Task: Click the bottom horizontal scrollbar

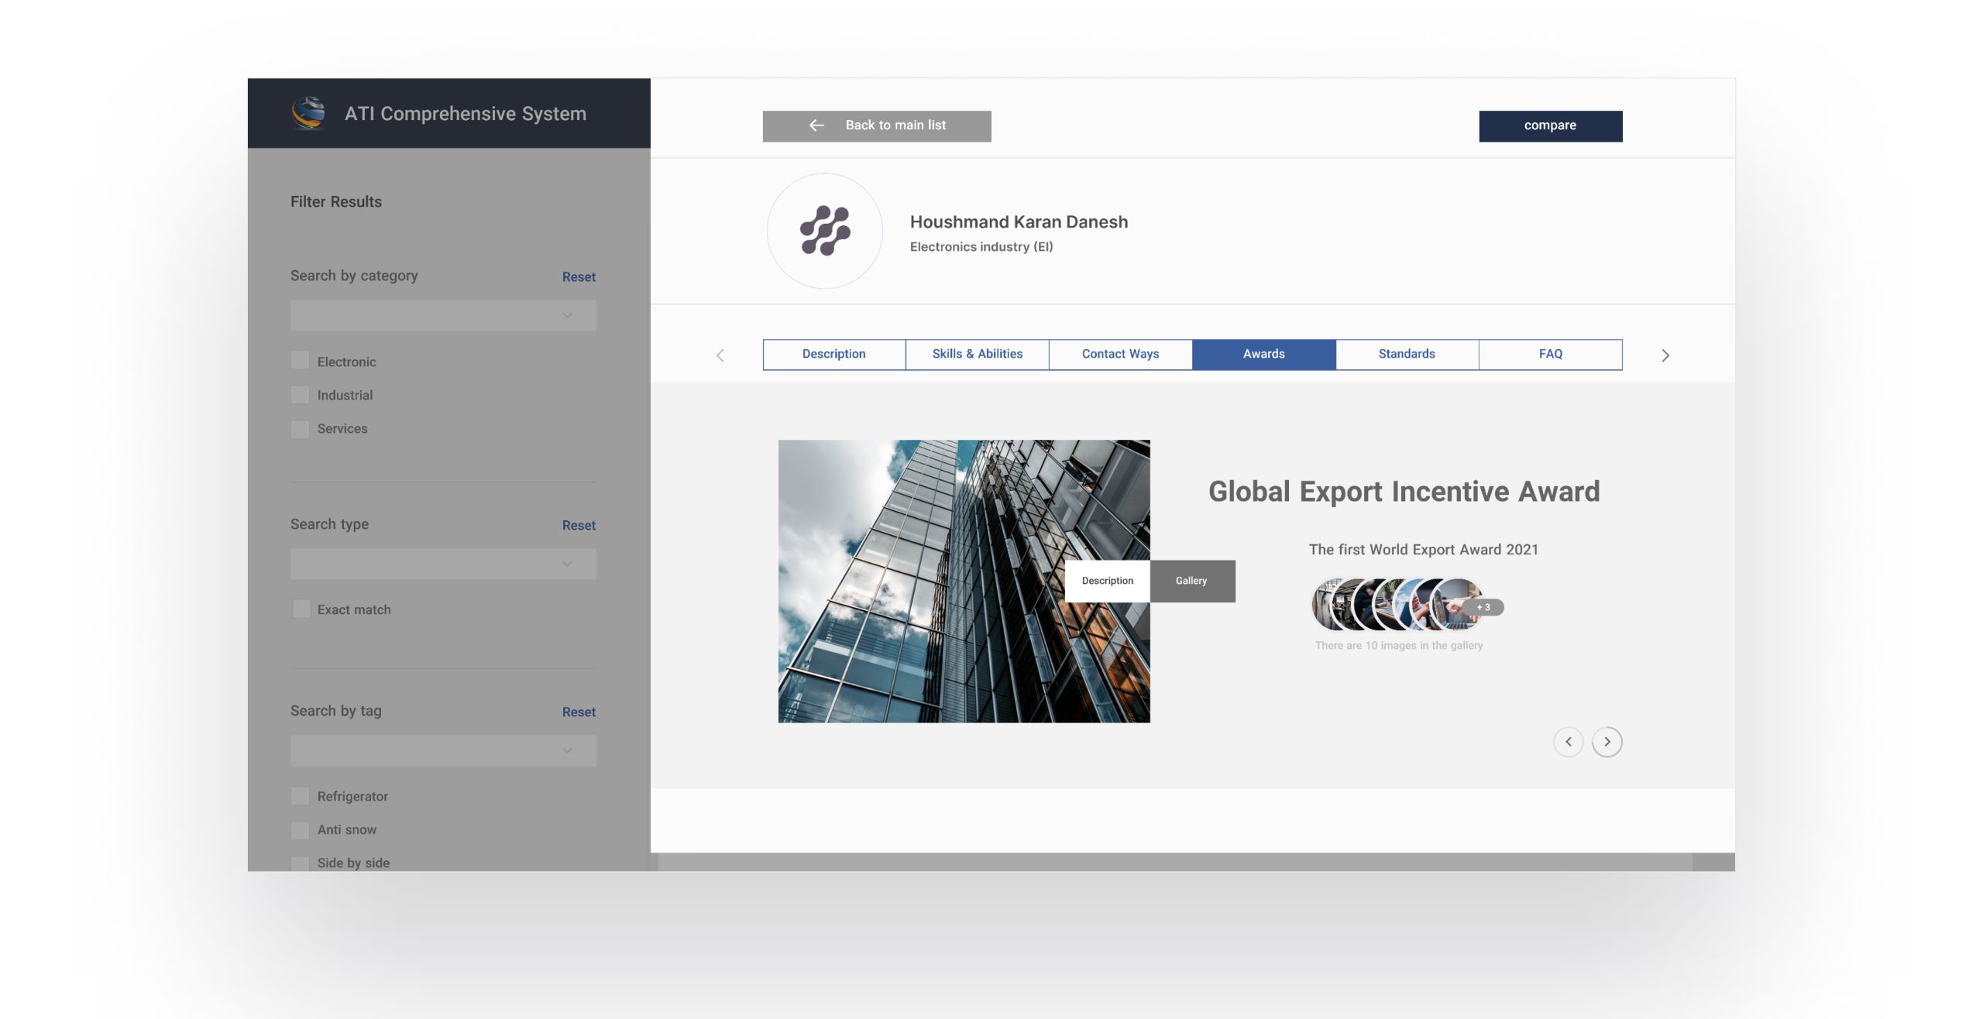Action: [1174, 862]
